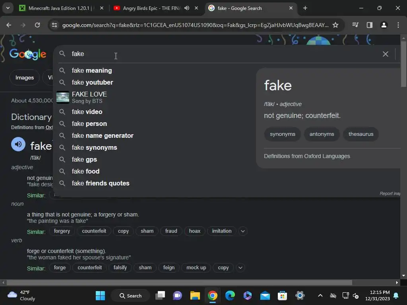
Task: Open Definitions from Oxford Languages link
Action: click(x=307, y=156)
